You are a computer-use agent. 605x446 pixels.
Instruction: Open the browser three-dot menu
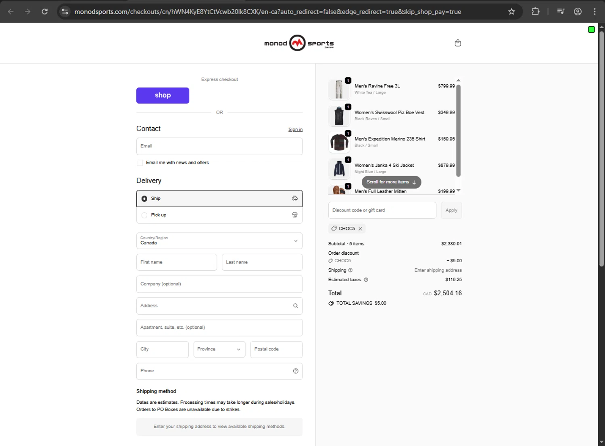coord(595,11)
